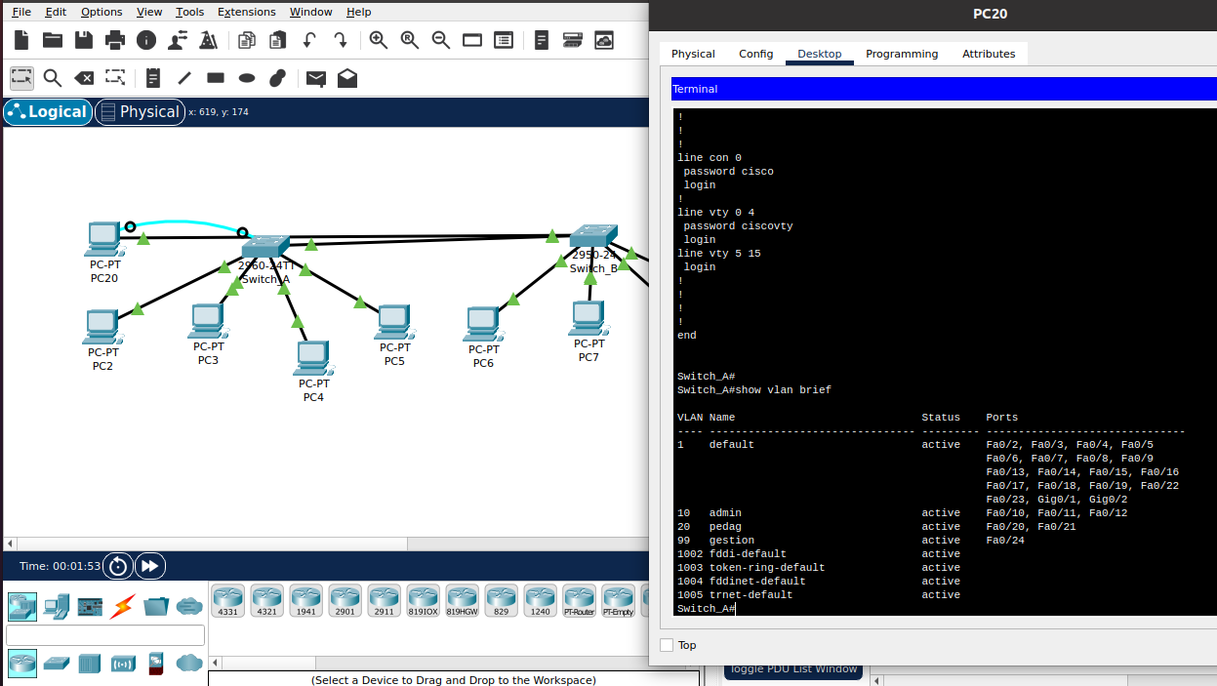Click the terminal prompt Switch_A# last line
The height and width of the screenshot is (686, 1217).
706,608
